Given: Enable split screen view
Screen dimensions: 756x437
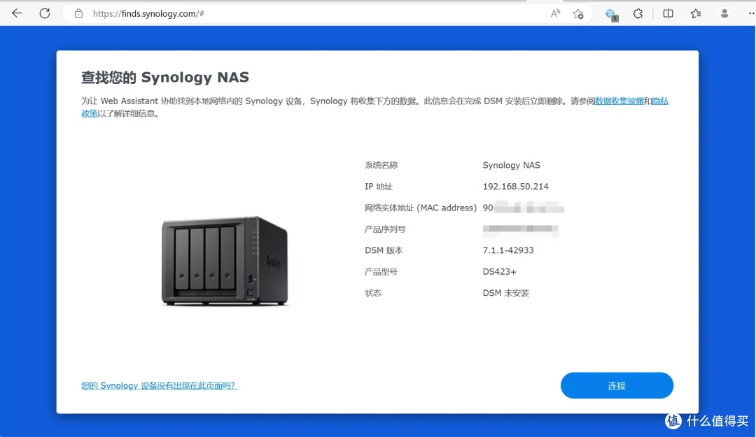Looking at the screenshot, I should 668,13.
